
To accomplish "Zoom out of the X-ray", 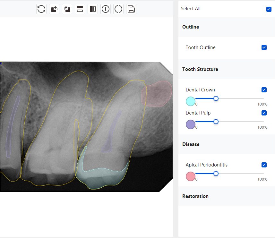I will (118, 9).
